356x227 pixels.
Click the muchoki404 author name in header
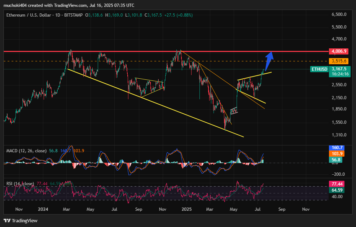(16, 5)
